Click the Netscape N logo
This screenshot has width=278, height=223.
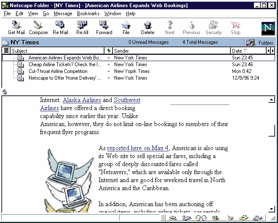point(268,29)
